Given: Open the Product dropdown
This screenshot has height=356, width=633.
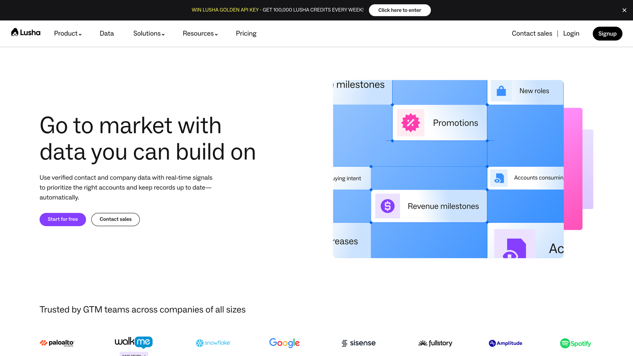Looking at the screenshot, I should pyautogui.click(x=67, y=34).
